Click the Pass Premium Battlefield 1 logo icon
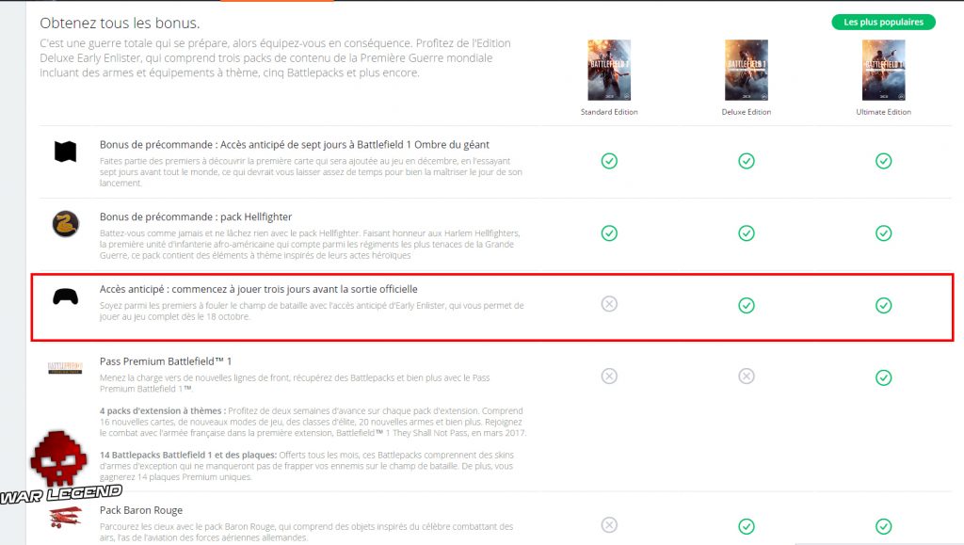964x545 pixels. 65,368
